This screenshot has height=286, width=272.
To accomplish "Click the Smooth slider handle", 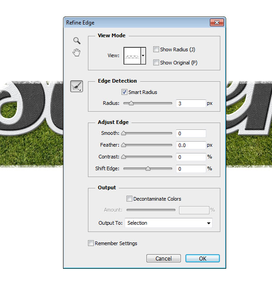I will (x=123, y=133).
